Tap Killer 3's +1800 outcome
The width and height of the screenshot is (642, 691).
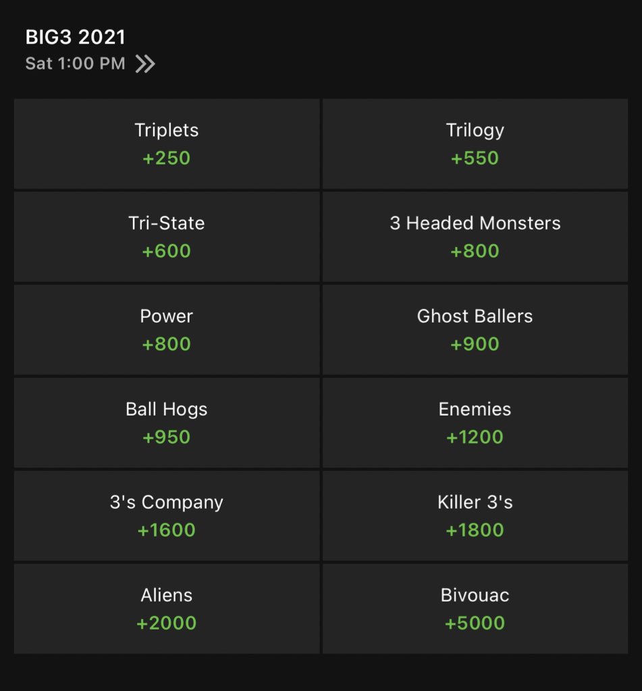[475, 516]
